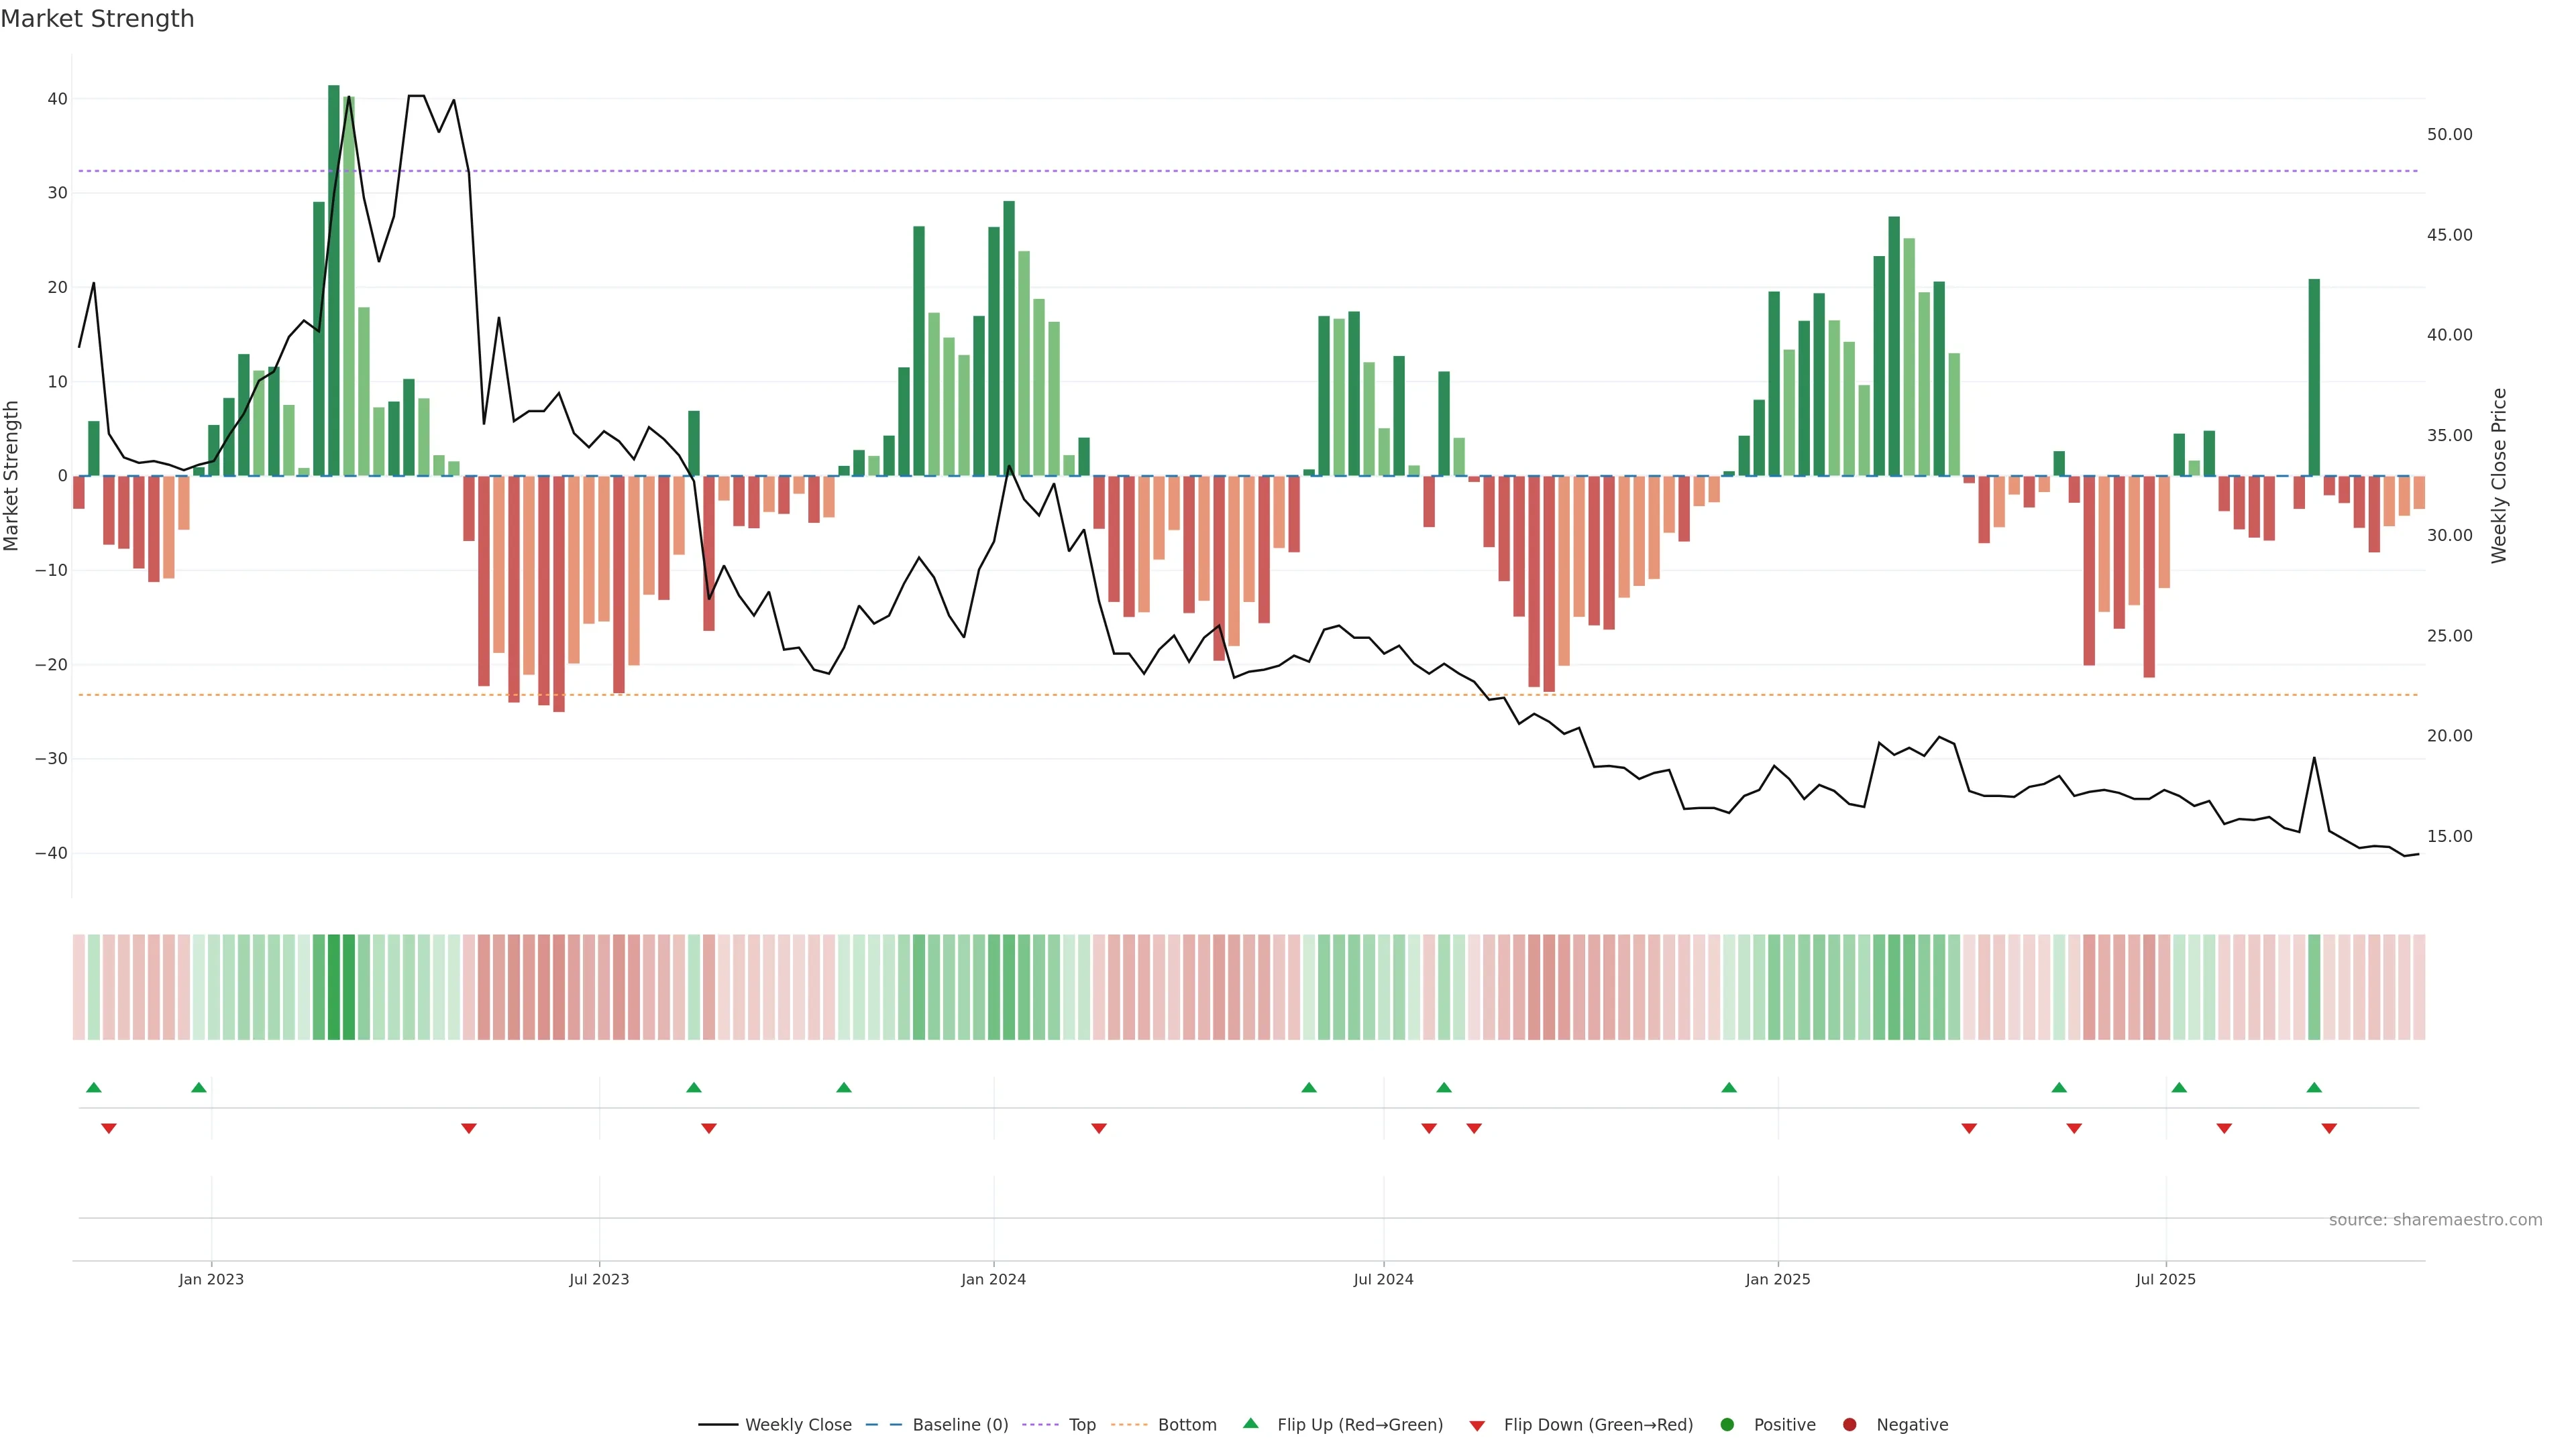Screen dimensions: 2576x1448
Task: Click the Weekly Close legend line icon
Action: click(717, 1425)
